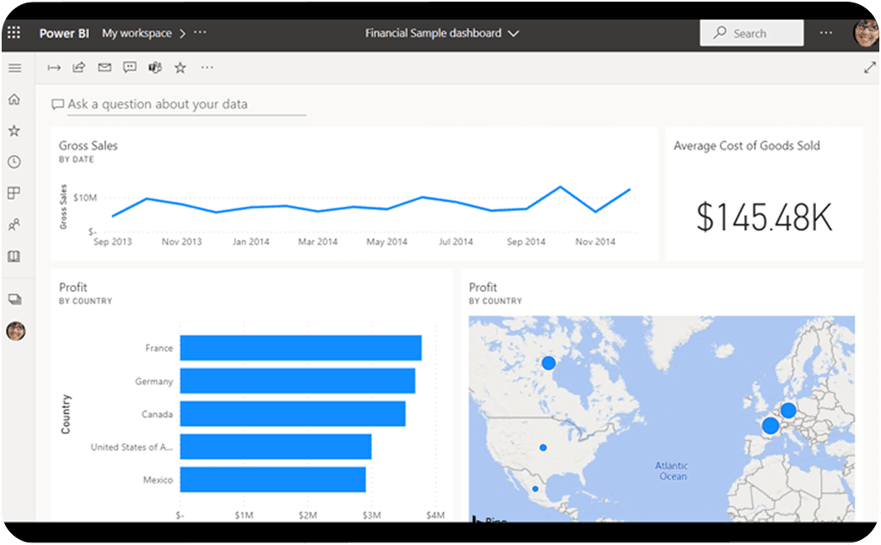Open more options ellipsis in toolbar
The width and height of the screenshot is (881, 545).
tap(208, 67)
